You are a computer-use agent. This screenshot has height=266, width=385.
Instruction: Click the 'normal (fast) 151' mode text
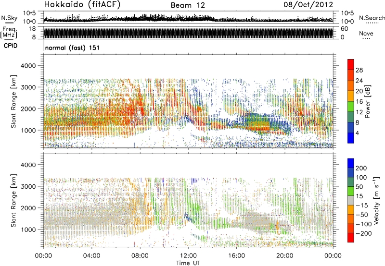coord(73,48)
